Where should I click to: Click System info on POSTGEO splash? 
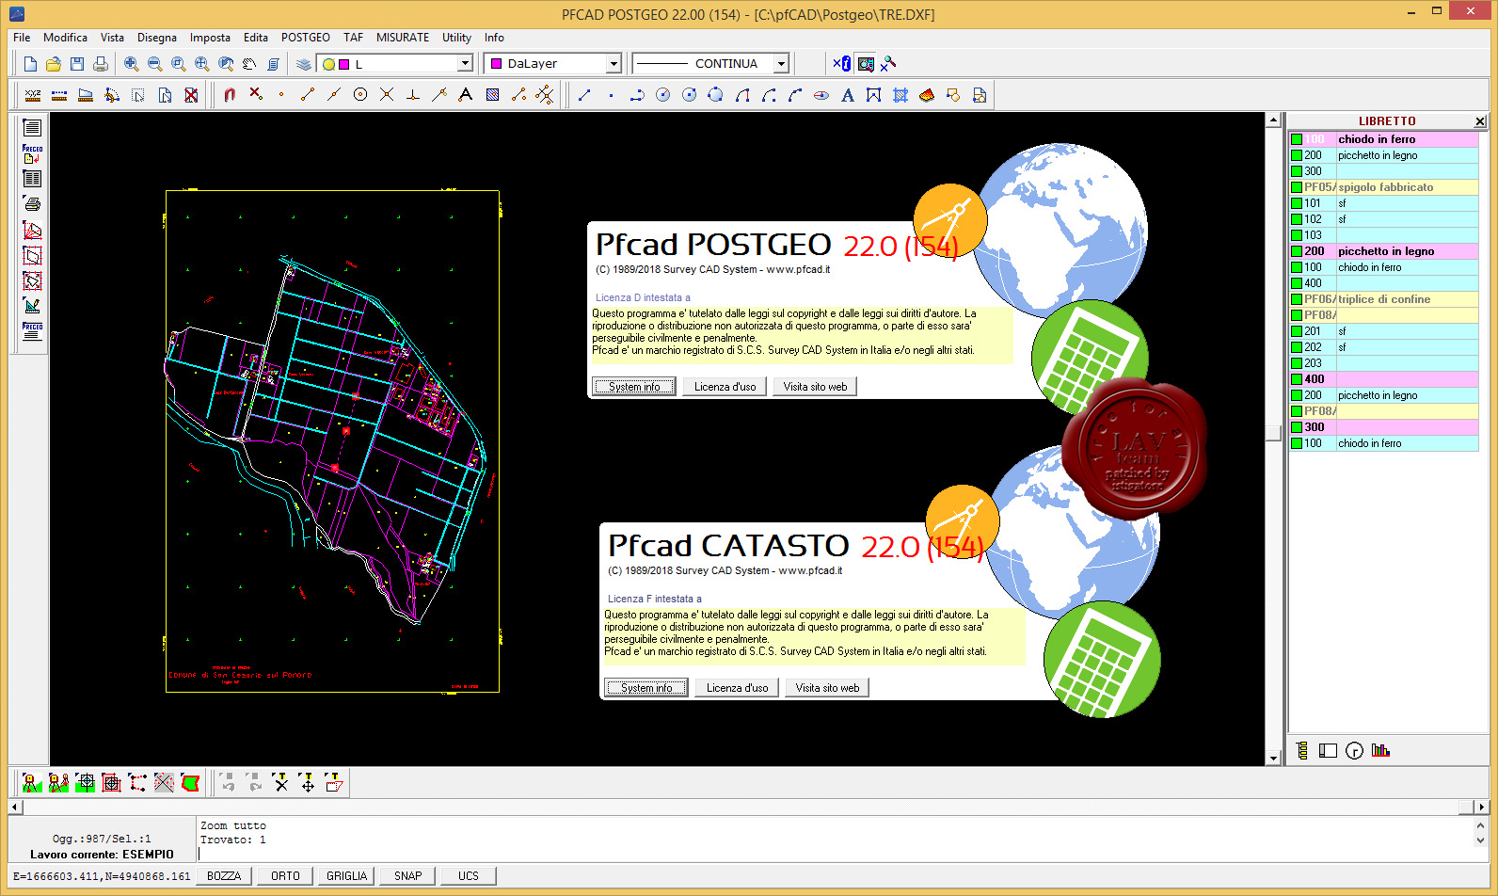[x=634, y=387]
